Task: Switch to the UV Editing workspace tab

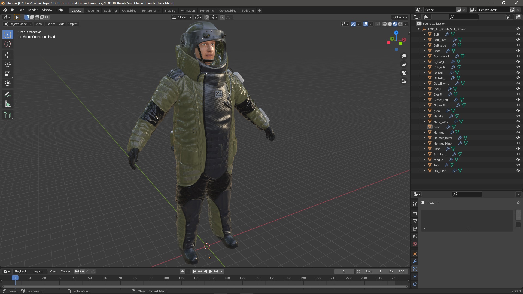Action: [x=129, y=11]
